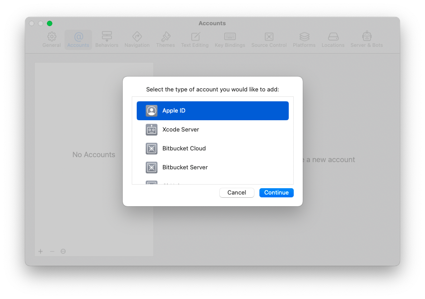The height and width of the screenshot is (299, 425).
Task: Continue with the selected account type
Action: point(276,193)
